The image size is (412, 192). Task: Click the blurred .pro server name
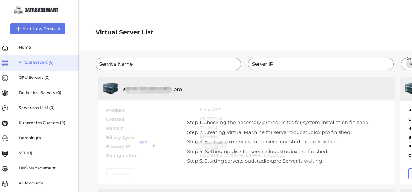[x=153, y=89]
